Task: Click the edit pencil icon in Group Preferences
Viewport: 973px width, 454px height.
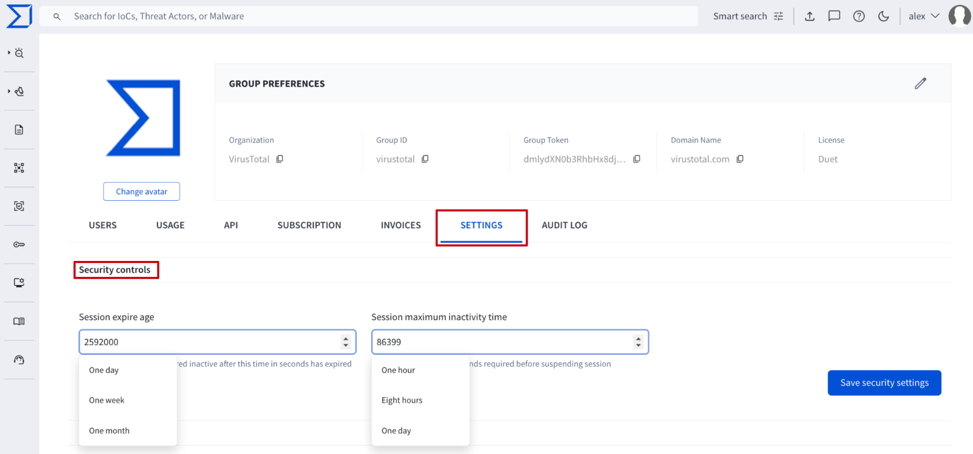Action: 920,83
